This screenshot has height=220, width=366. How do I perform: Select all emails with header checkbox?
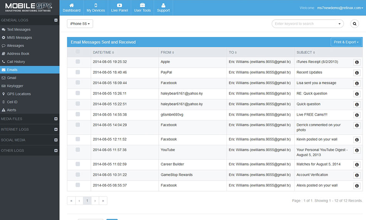(x=78, y=52)
